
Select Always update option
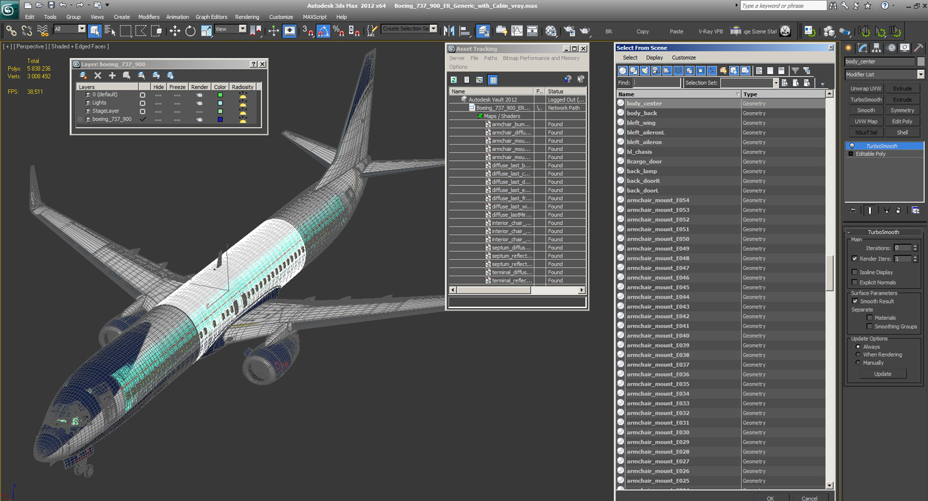point(858,346)
